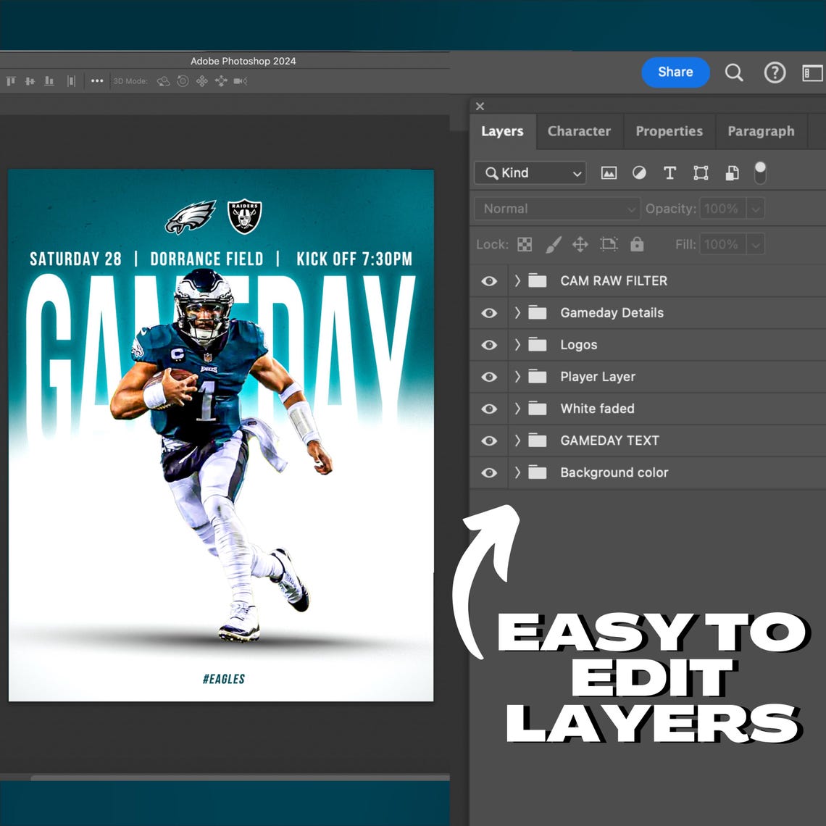Open Photoshop search with the magnifier icon
The image size is (826, 826).
tap(734, 72)
